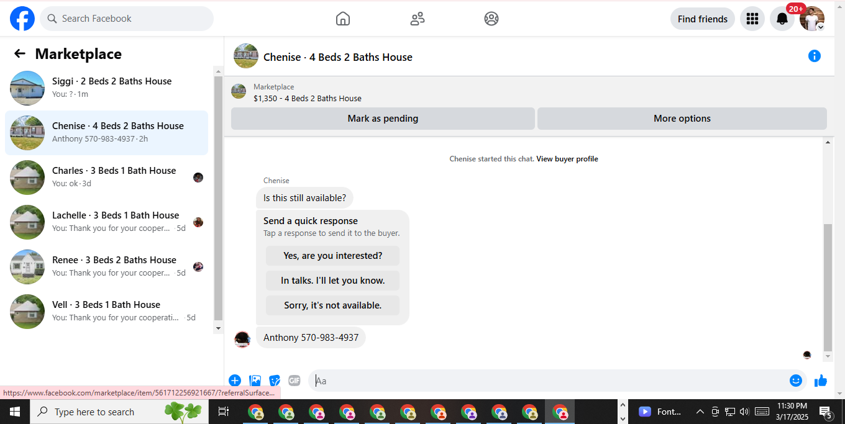Open the $1,350 4 Beds 2 Baths House listing

(x=308, y=98)
